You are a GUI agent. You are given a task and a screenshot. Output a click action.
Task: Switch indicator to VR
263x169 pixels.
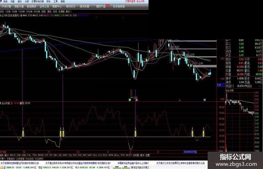pos(51,155)
